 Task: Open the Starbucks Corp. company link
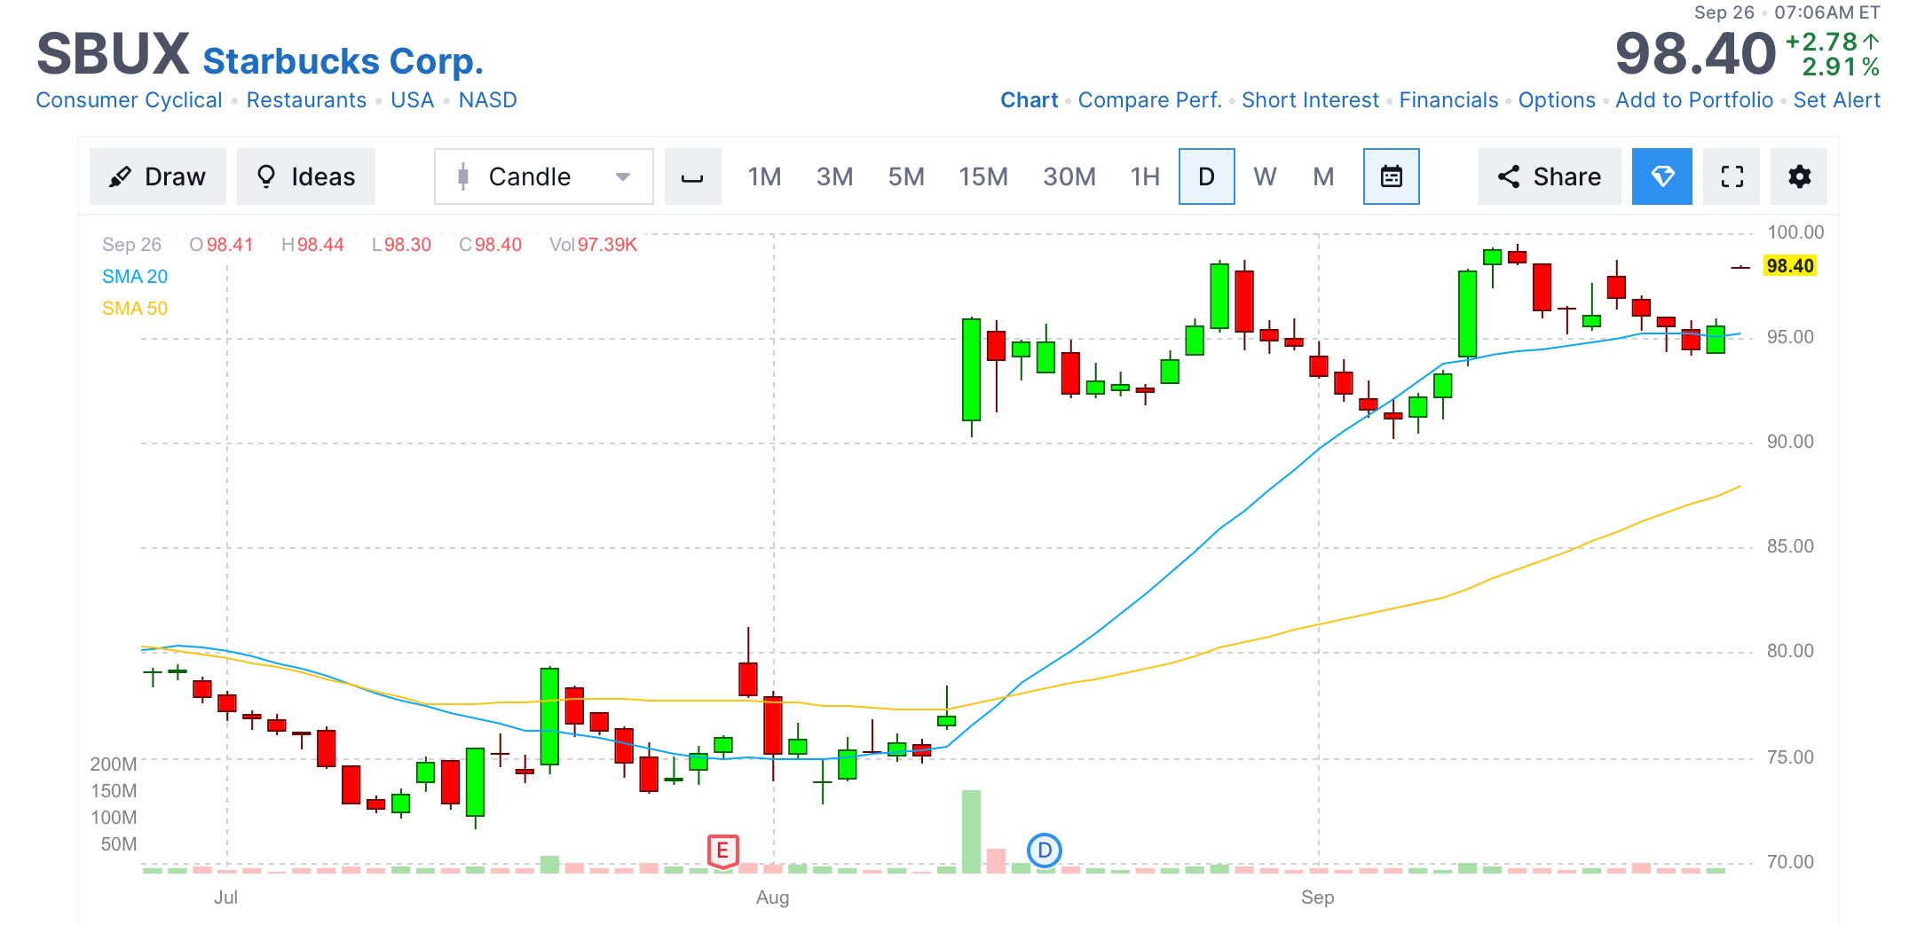(343, 61)
